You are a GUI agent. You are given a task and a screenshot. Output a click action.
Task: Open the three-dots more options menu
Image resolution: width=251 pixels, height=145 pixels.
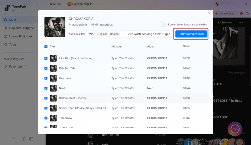(241, 22)
